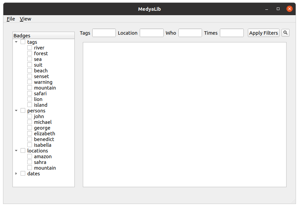
Task: Check the tags group checkbox
Action: pyautogui.click(x=23, y=42)
